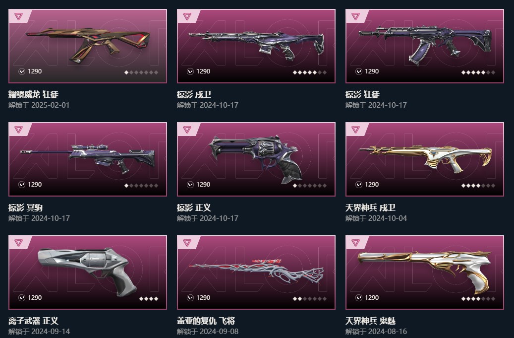Select the 掠影 冥驹 sniper rifle image
The height and width of the screenshot is (338, 514).
[87, 159]
